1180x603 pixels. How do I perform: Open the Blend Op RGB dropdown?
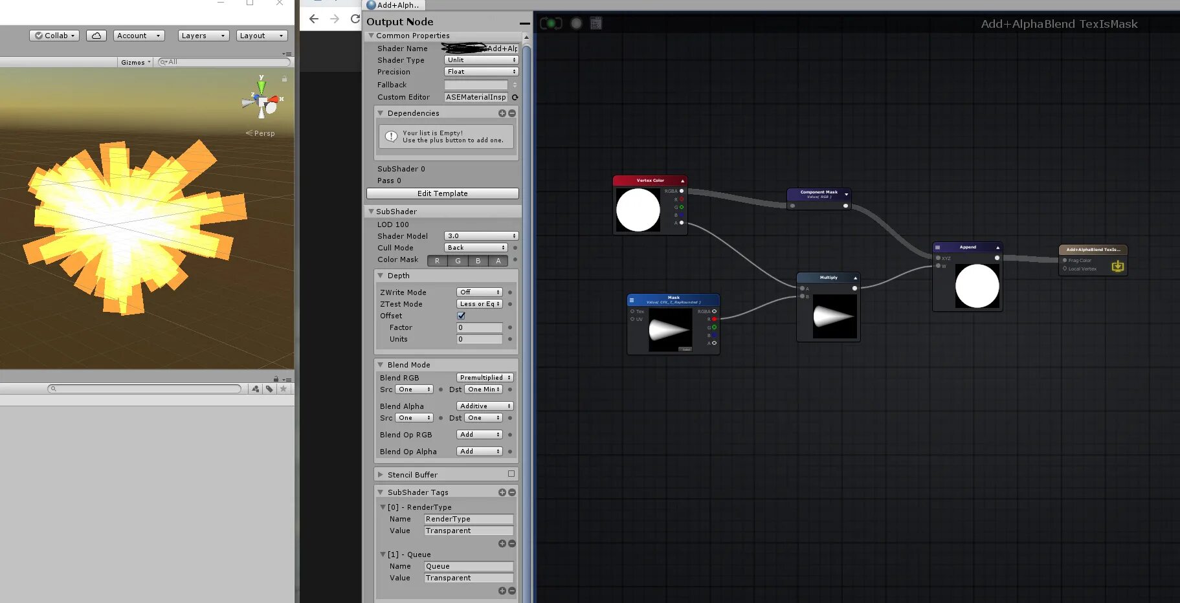coord(480,435)
